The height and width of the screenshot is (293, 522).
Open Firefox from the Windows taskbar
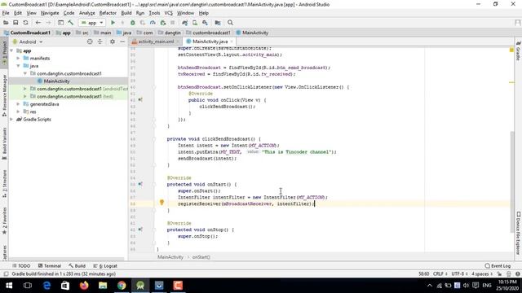click(x=84, y=286)
